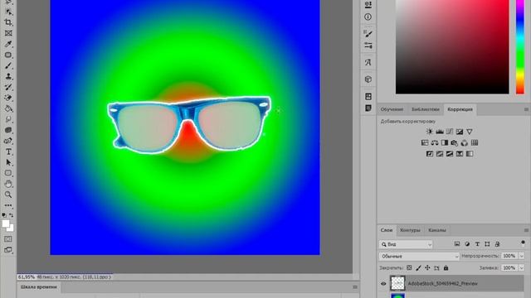Open the Timeline panel menu

click(x=355, y=287)
